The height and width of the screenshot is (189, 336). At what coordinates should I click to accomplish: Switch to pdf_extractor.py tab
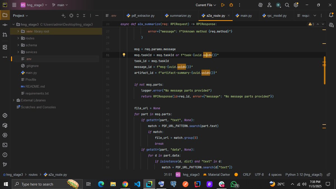pos(140,16)
